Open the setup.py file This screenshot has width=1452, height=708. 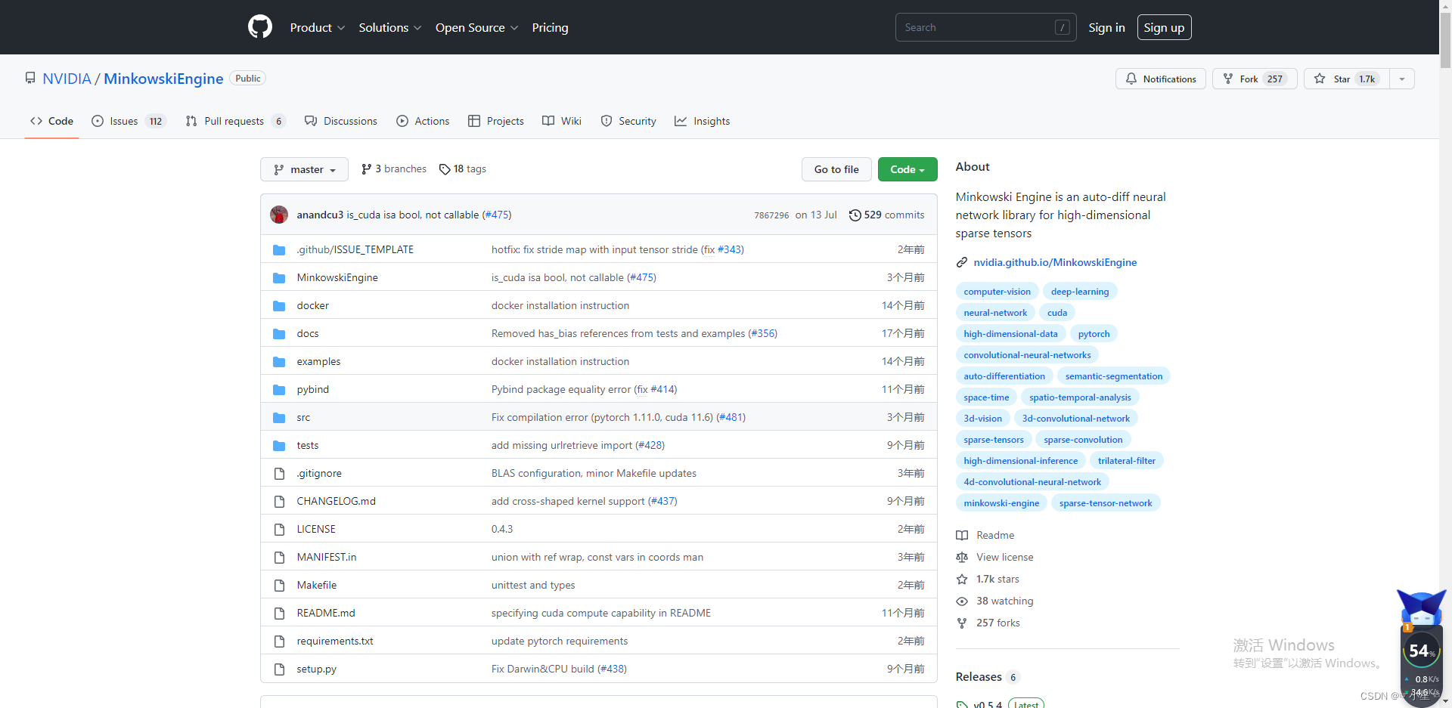[x=316, y=669]
